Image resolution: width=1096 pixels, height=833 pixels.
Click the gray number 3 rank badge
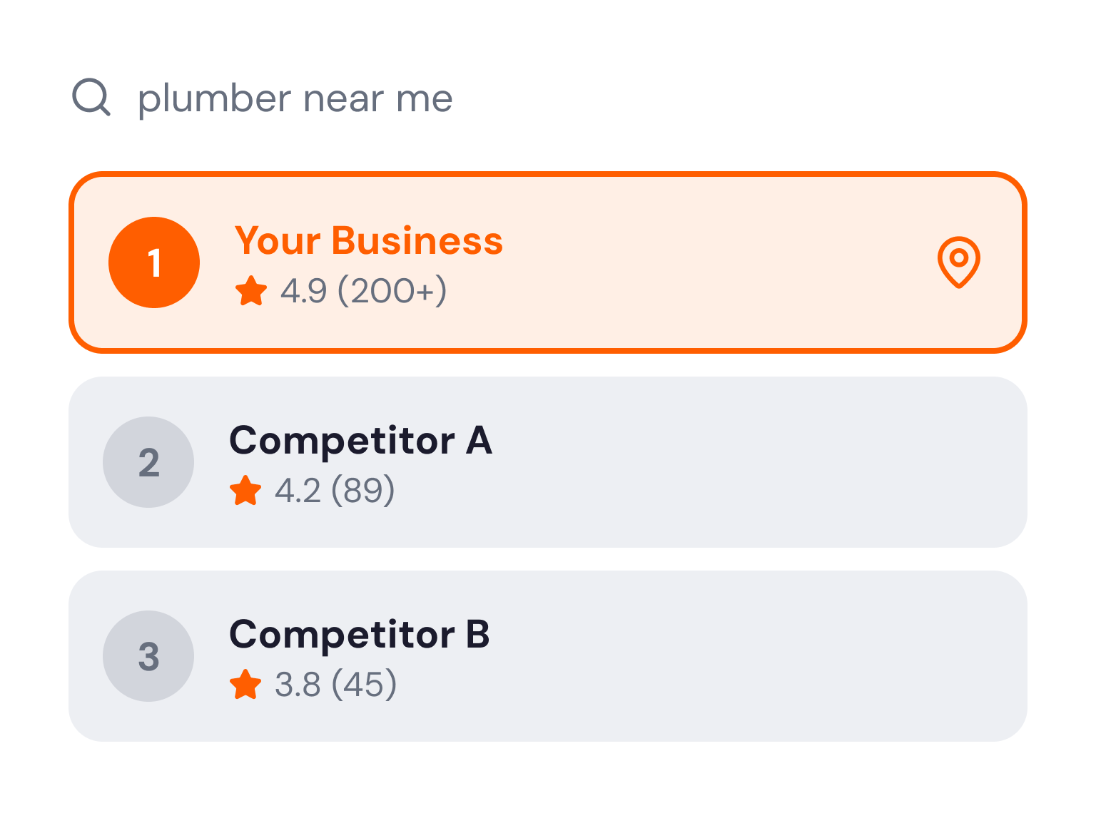click(x=148, y=656)
